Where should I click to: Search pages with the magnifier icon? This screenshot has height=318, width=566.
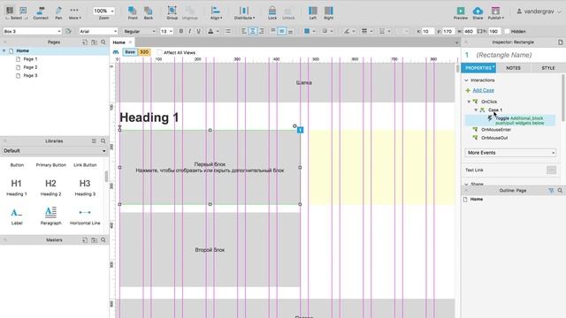[x=103, y=42]
